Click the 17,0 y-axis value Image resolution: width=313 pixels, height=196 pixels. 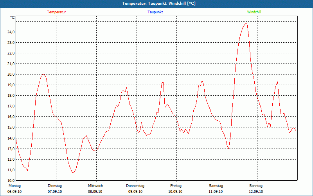11,106
